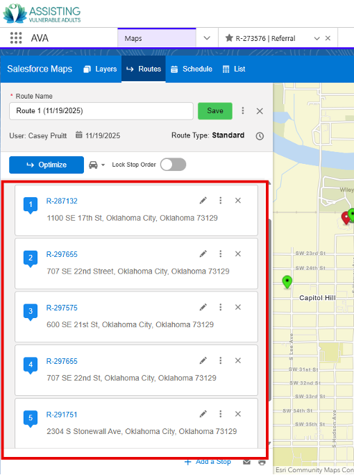Optimize the route
The width and height of the screenshot is (354, 475).
click(47, 165)
